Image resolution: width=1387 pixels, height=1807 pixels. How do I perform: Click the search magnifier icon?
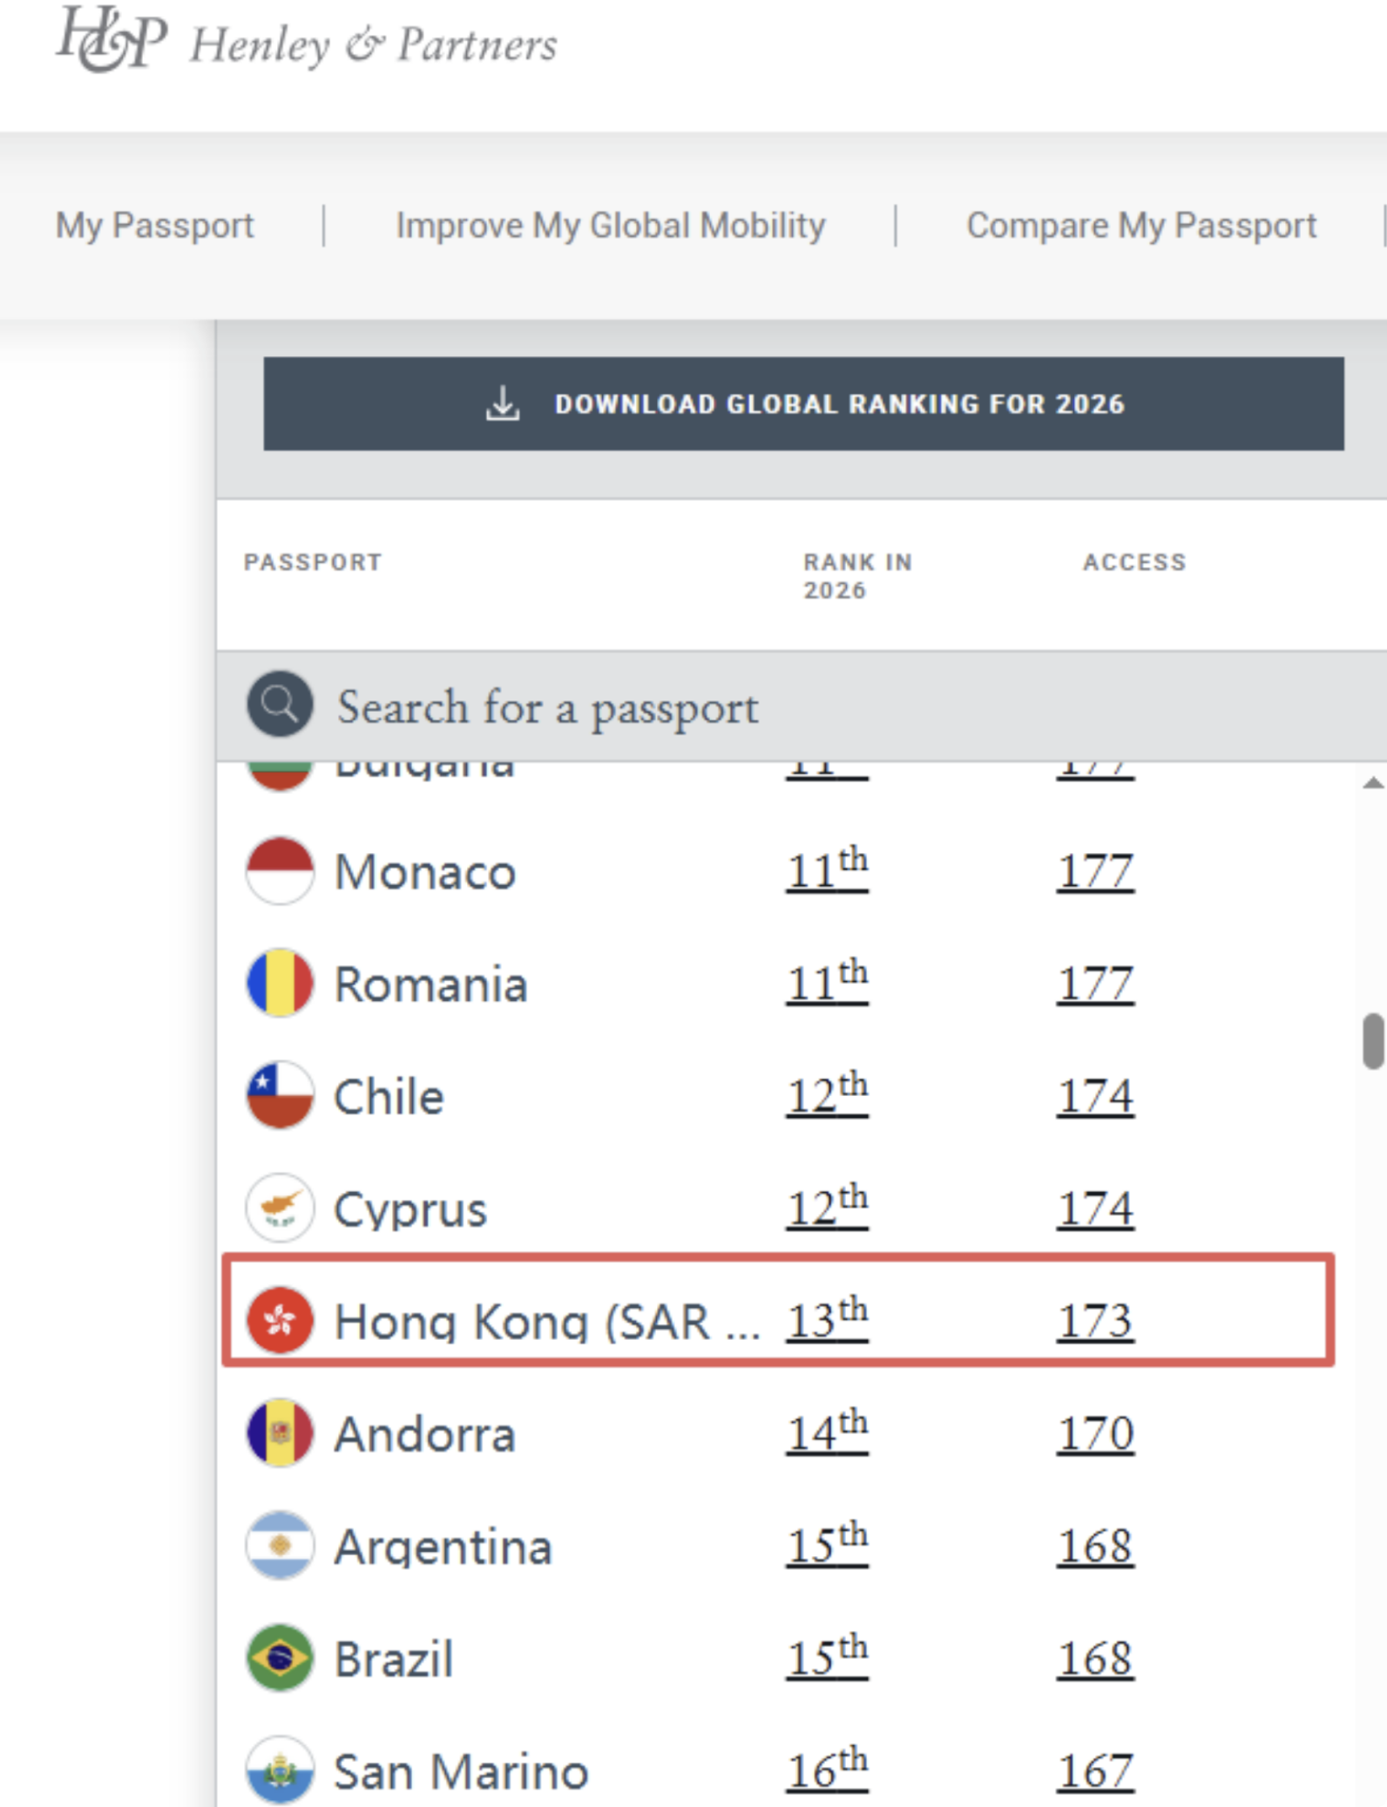click(x=280, y=704)
